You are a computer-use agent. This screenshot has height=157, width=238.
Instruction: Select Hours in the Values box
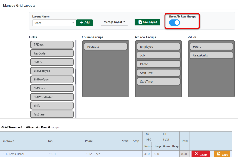click(x=211, y=47)
